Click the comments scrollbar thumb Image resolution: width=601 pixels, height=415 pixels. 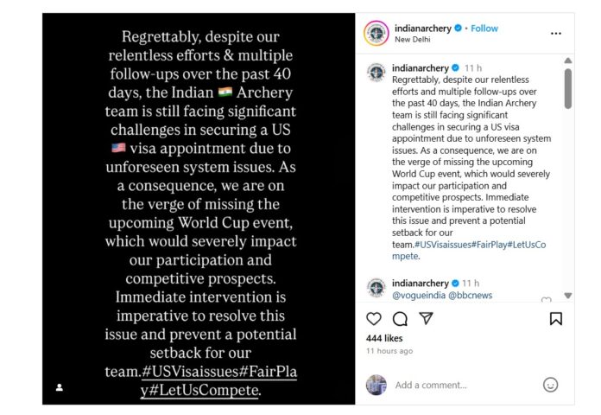(x=568, y=89)
